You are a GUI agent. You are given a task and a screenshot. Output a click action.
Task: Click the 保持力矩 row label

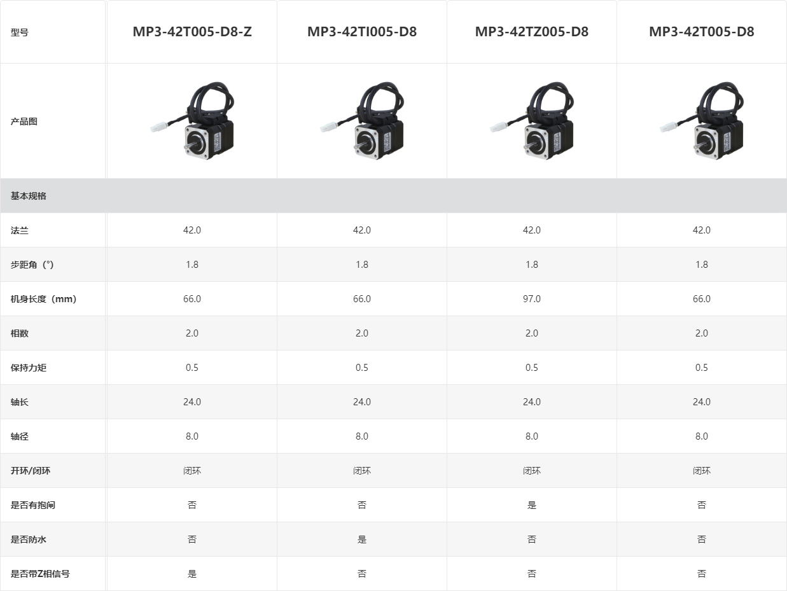(x=29, y=368)
